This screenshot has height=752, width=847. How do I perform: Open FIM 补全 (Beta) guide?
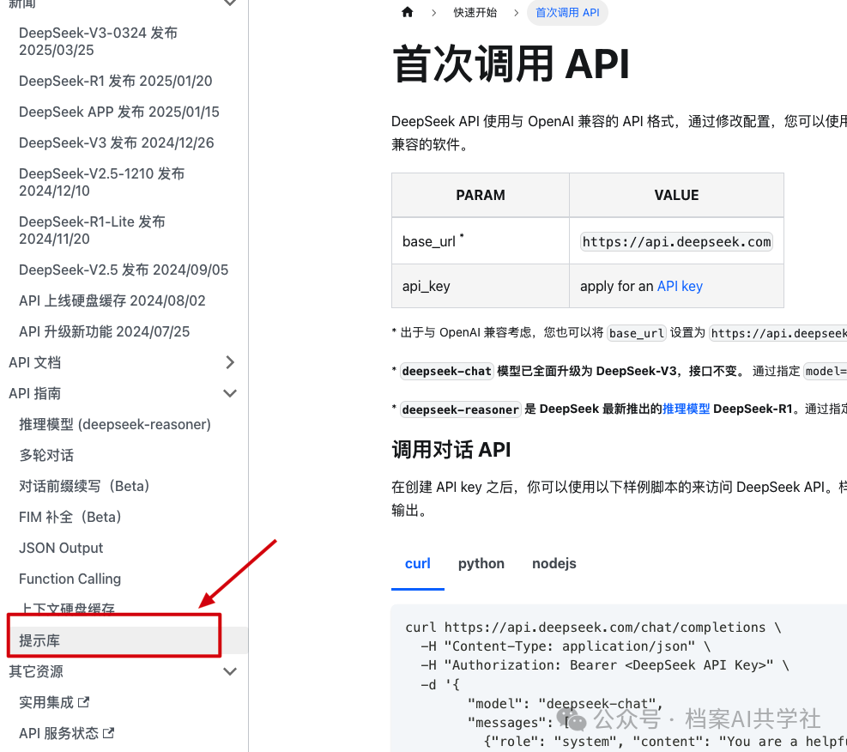click(x=70, y=517)
